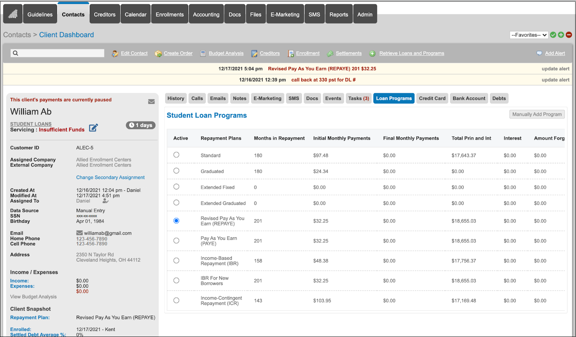The image size is (576, 337).
Task: Click the green checkmark favorites icon
Action: [553, 35]
